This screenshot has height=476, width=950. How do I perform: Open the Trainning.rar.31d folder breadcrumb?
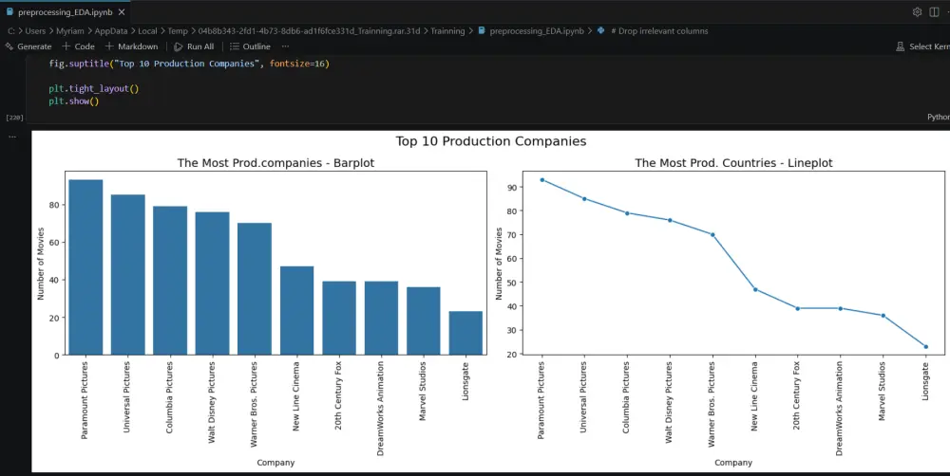[x=309, y=31]
